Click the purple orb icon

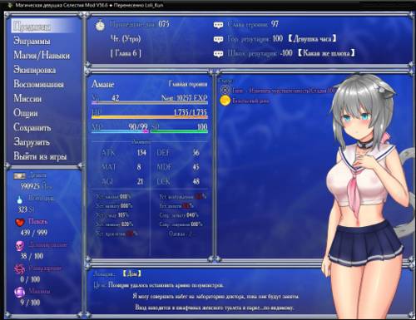[20, 292]
